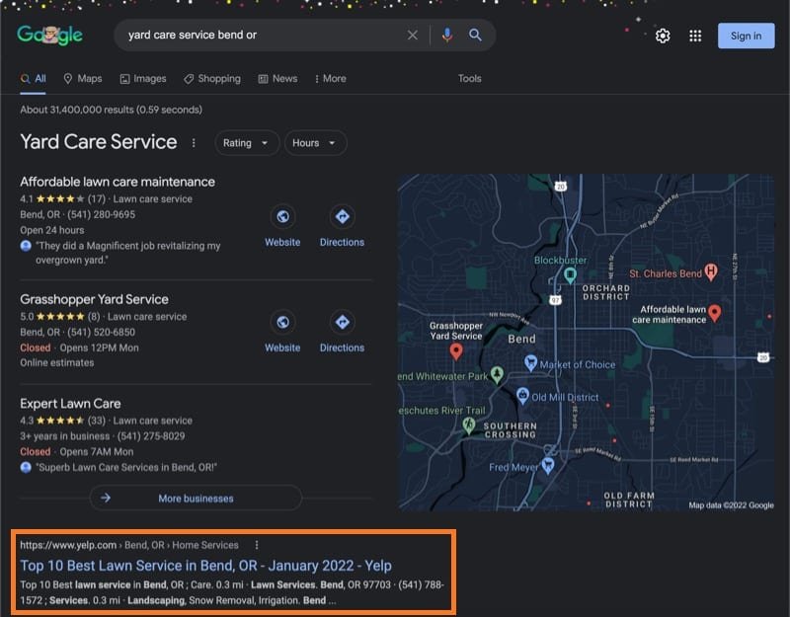Image resolution: width=790 pixels, height=617 pixels.
Task: Select the All tab
Action: tap(34, 79)
